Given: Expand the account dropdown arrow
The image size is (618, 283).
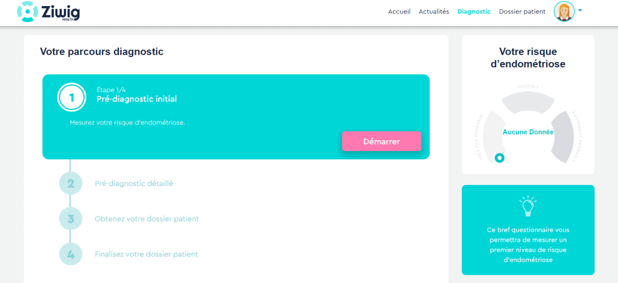Looking at the screenshot, I should coord(580,11).
